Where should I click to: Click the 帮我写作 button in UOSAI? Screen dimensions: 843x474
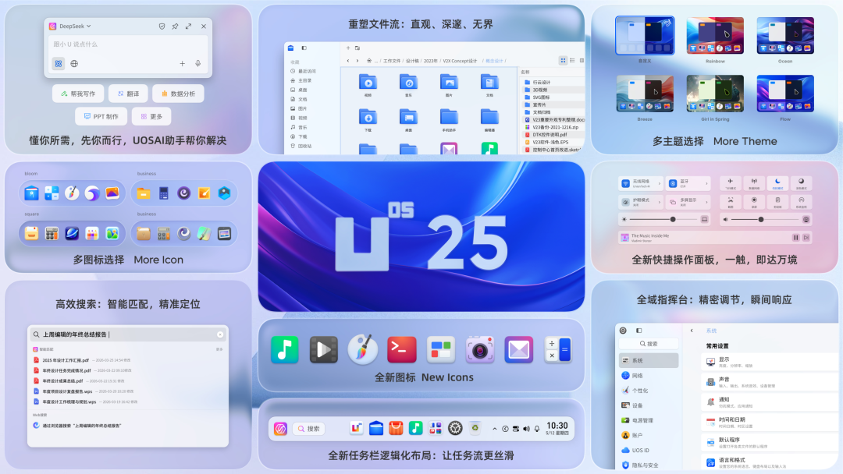pos(78,94)
